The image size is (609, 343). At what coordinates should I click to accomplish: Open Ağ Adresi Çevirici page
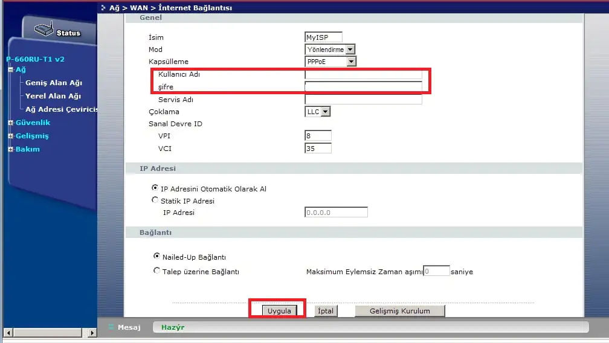(61, 109)
